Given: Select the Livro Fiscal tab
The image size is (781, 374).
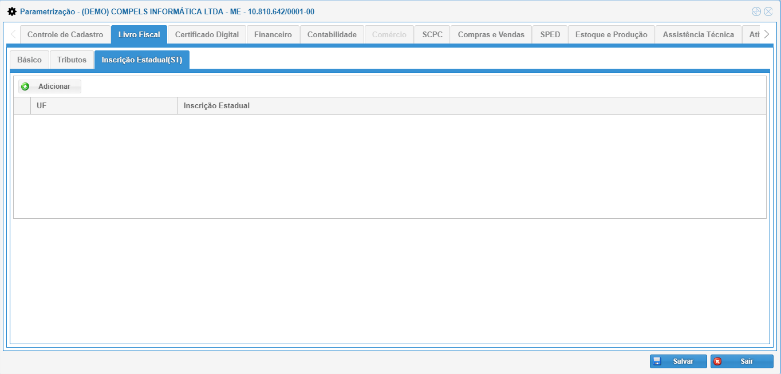Looking at the screenshot, I should [x=139, y=34].
